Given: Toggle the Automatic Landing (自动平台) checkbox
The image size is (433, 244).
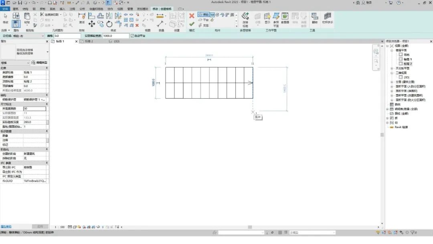Looking at the screenshot, I should point(133,36).
